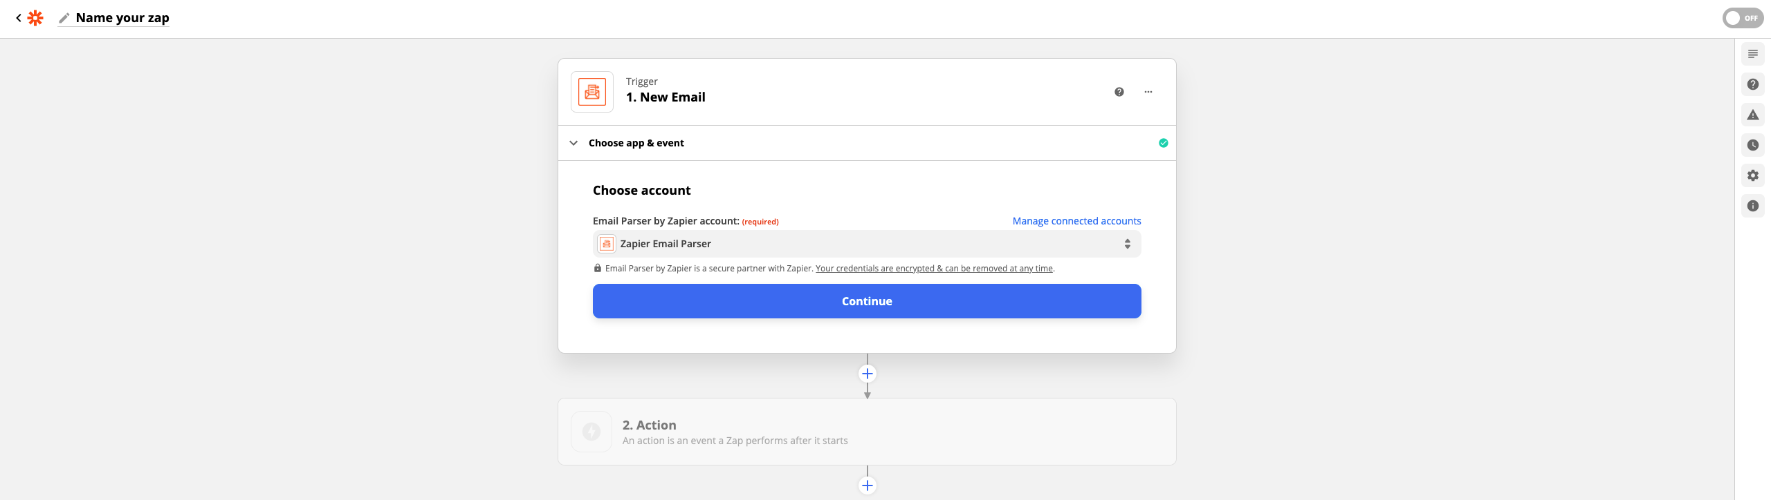Open the sidebar help question mark icon

(x=1752, y=84)
